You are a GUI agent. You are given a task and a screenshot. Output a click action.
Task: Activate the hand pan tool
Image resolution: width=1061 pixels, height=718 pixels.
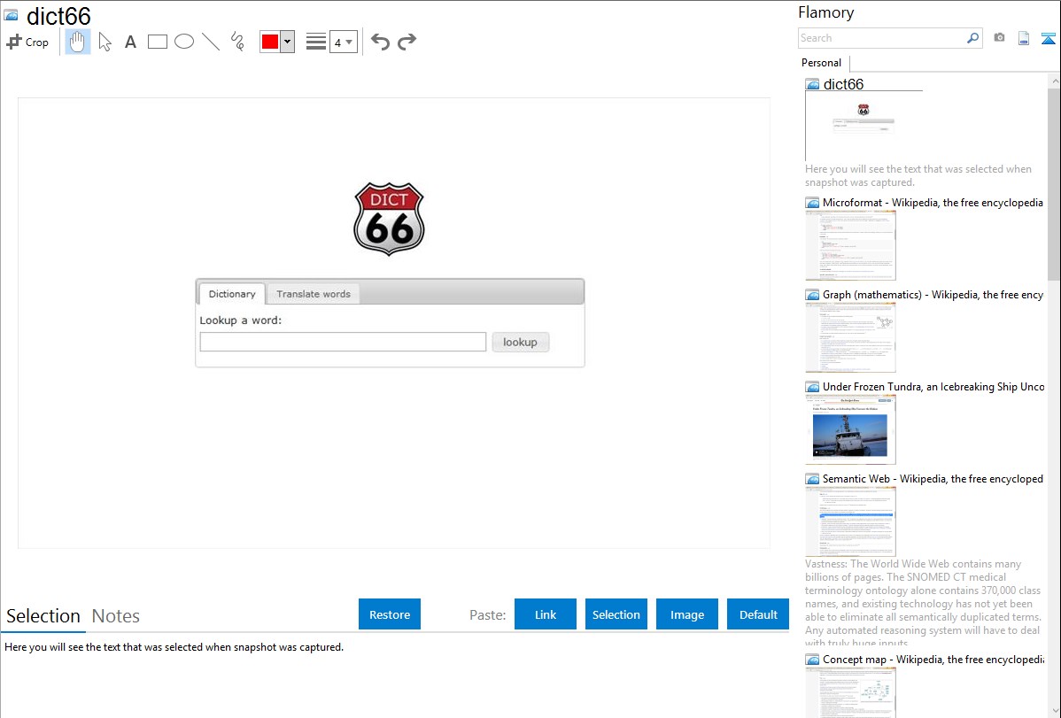pos(78,42)
